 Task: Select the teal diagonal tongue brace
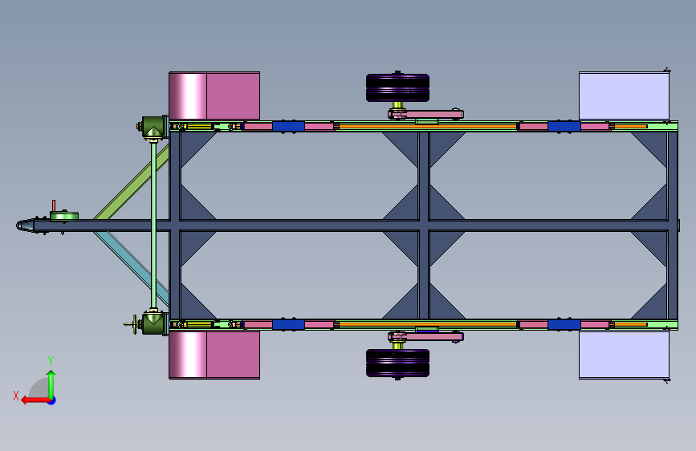click(x=131, y=269)
